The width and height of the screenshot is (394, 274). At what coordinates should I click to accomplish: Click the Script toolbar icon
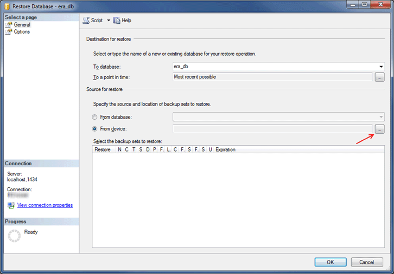(x=86, y=21)
